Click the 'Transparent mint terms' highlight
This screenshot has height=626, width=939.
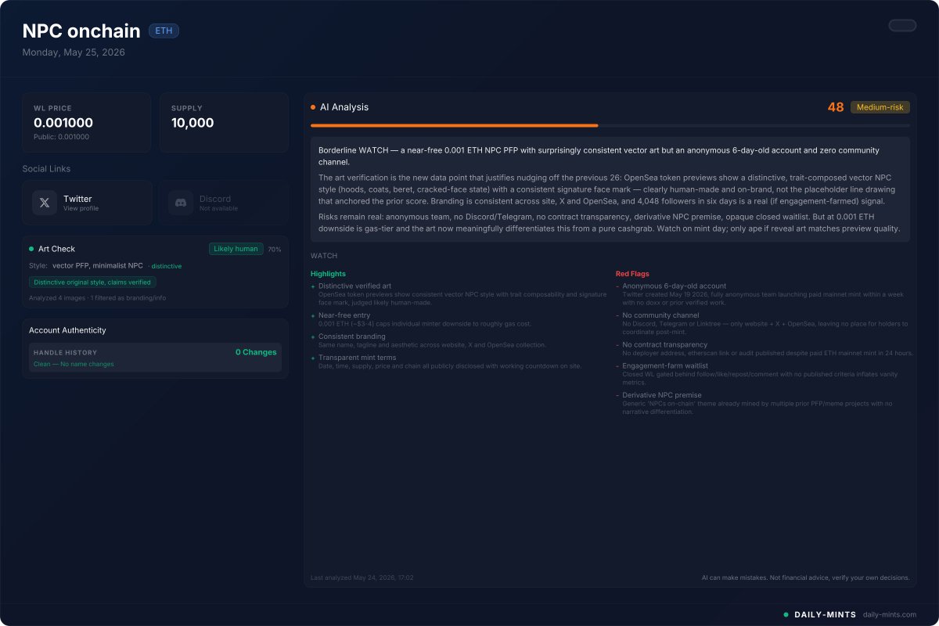[357, 358]
